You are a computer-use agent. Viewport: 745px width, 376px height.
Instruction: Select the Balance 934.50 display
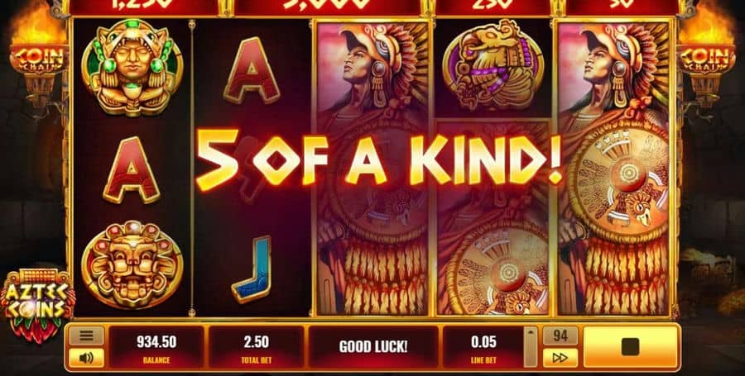click(156, 346)
